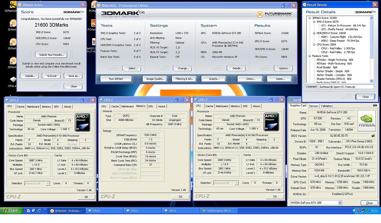The height and width of the screenshot is (223, 381).
Task: Select HDR2 - Deep Freeze result row
Action: [340, 41]
